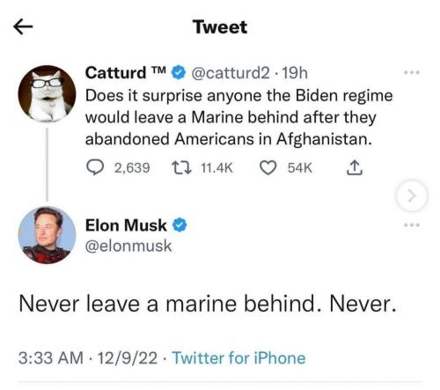The height and width of the screenshot is (390, 440).
Task: Open the @elonmusk handle link
Action: 128,246
